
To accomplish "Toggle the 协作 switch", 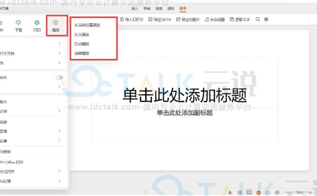I will click(x=59, y=78).
